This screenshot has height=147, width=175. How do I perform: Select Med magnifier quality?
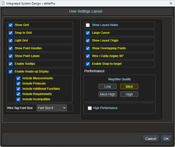point(129,86)
